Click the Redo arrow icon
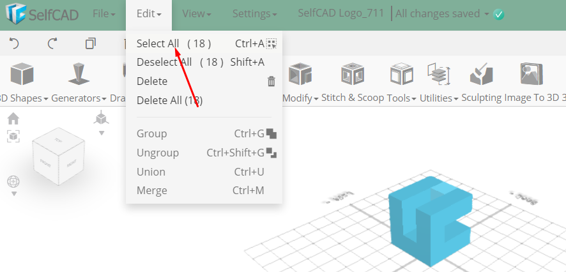This screenshot has height=272, width=566. click(x=52, y=43)
